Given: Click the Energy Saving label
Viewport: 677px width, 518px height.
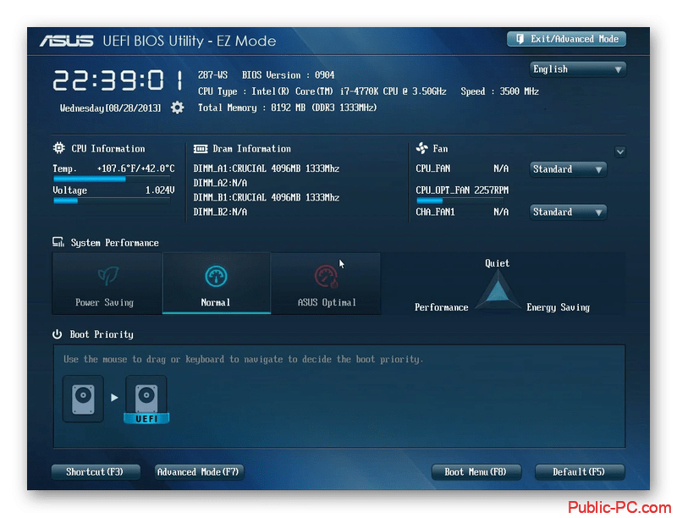Looking at the screenshot, I should click(x=558, y=307).
